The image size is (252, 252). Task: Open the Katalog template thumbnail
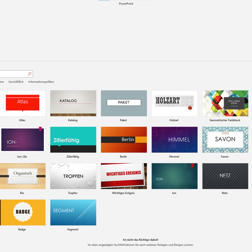point(73,103)
